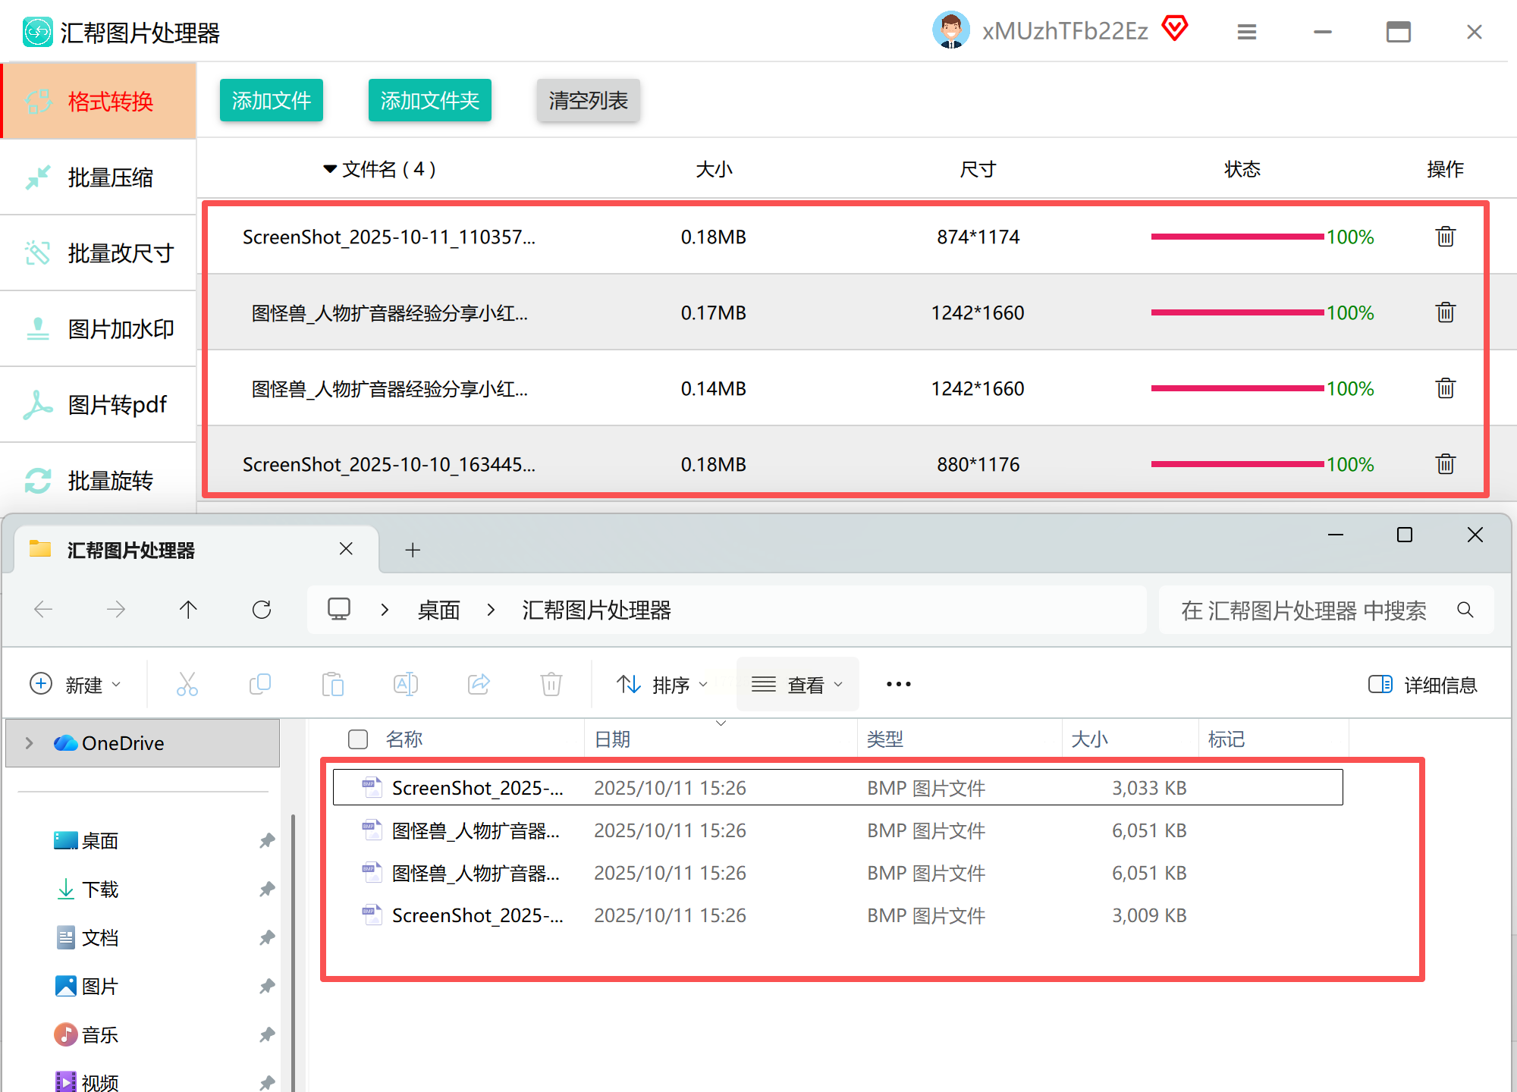Delete first ScreenShot file with trash icon
1517x1092 pixels.
1445,237
